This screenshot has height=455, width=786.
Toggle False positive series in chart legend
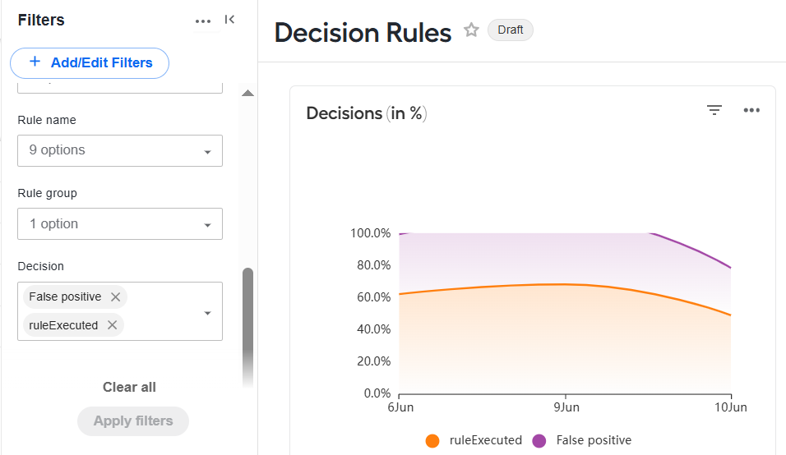[x=581, y=440]
